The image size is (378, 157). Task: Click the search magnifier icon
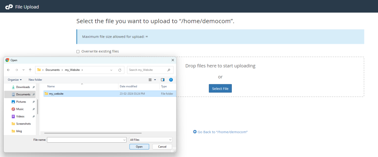[169, 70]
